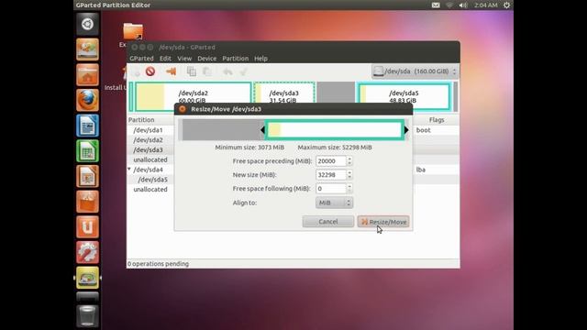Click the clock showing 2:04 AM
Viewport: 587px width, 330px height.
click(485, 5)
